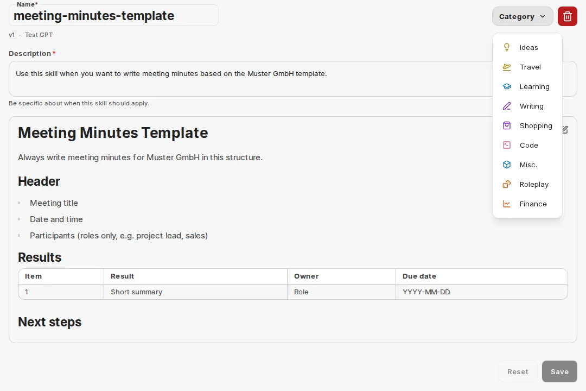Pick the Misc. category option
586x391 pixels.
click(527, 165)
